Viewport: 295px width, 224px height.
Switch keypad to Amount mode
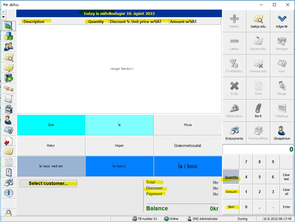[x=231, y=192]
